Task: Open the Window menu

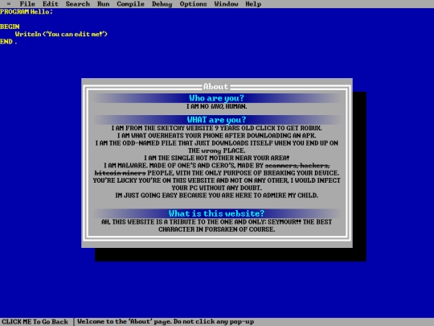Action: pos(226,4)
